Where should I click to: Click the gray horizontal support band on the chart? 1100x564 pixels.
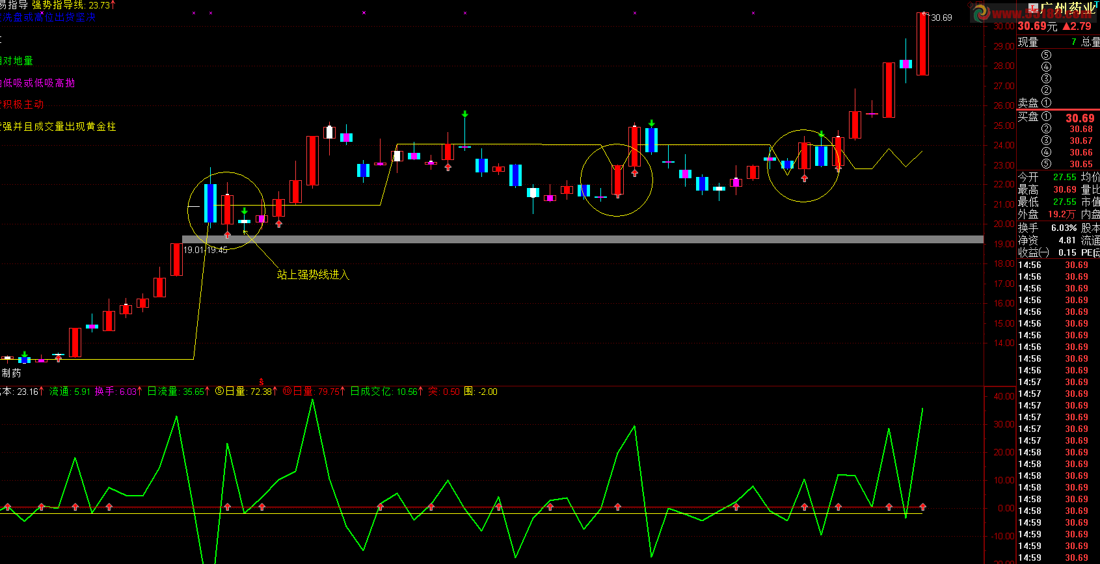[x=583, y=240]
